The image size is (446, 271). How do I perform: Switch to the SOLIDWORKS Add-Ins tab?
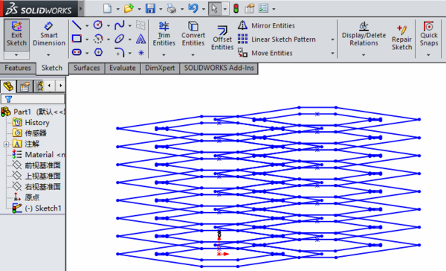pyautogui.click(x=219, y=68)
